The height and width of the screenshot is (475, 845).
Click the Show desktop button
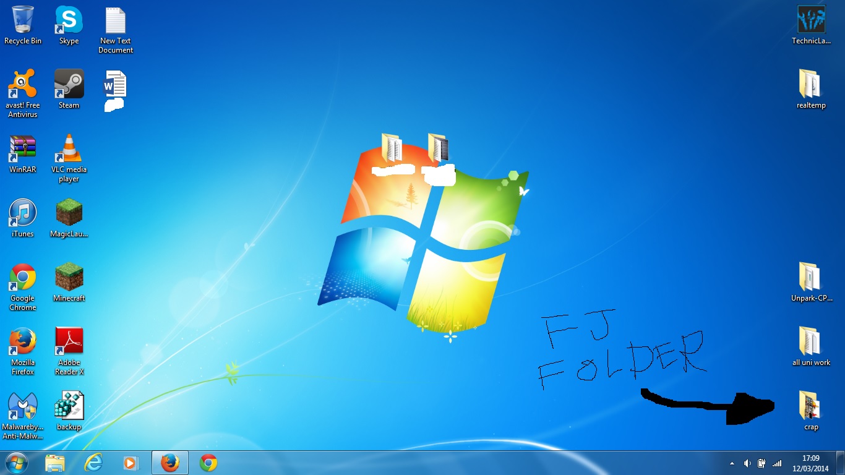[x=841, y=463]
